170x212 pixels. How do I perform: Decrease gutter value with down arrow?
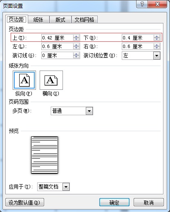[76, 57]
